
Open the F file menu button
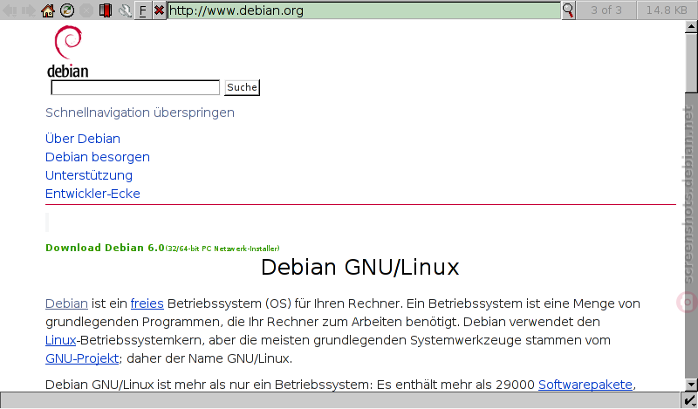(142, 10)
